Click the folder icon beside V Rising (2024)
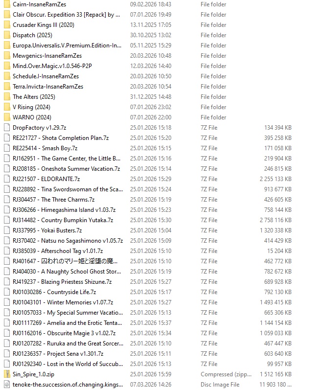 pos(7,107)
